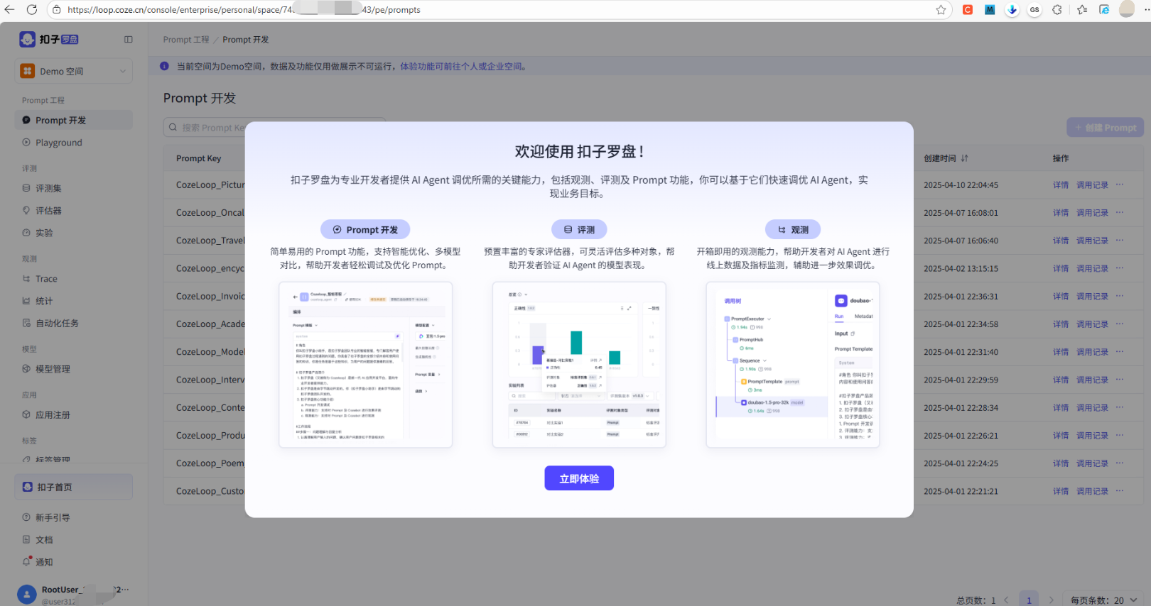This screenshot has width=1151, height=606.
Task: Open more options for the 22:21:21 row
Action: [x=1120, y=491]
